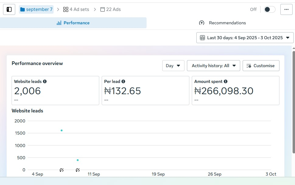
Task: Switch the campaign Off toggle on
Action: (269, 9)
